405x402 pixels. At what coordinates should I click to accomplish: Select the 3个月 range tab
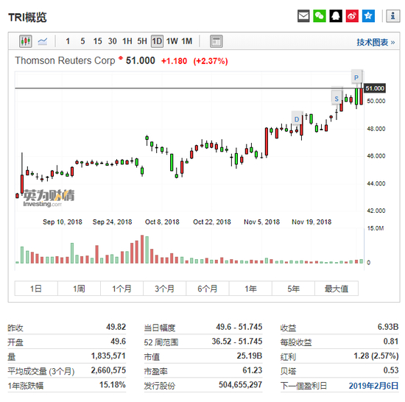click(164, 289)
